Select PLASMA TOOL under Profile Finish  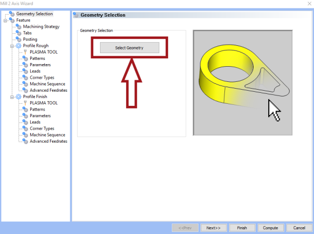pos(44,103)
